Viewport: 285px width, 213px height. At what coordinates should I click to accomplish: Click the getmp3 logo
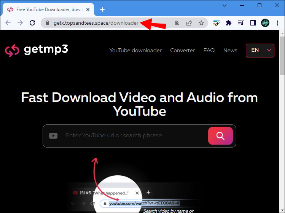tap(37, 50)
